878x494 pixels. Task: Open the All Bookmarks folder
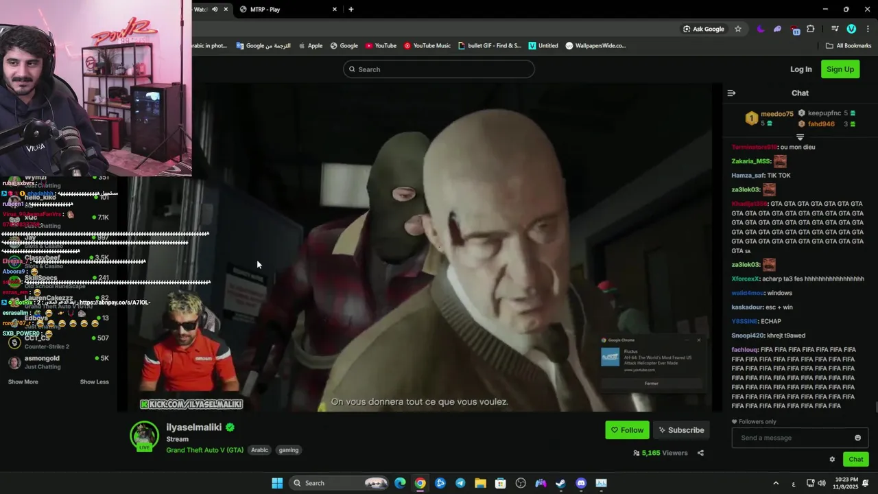click(849, 46)
